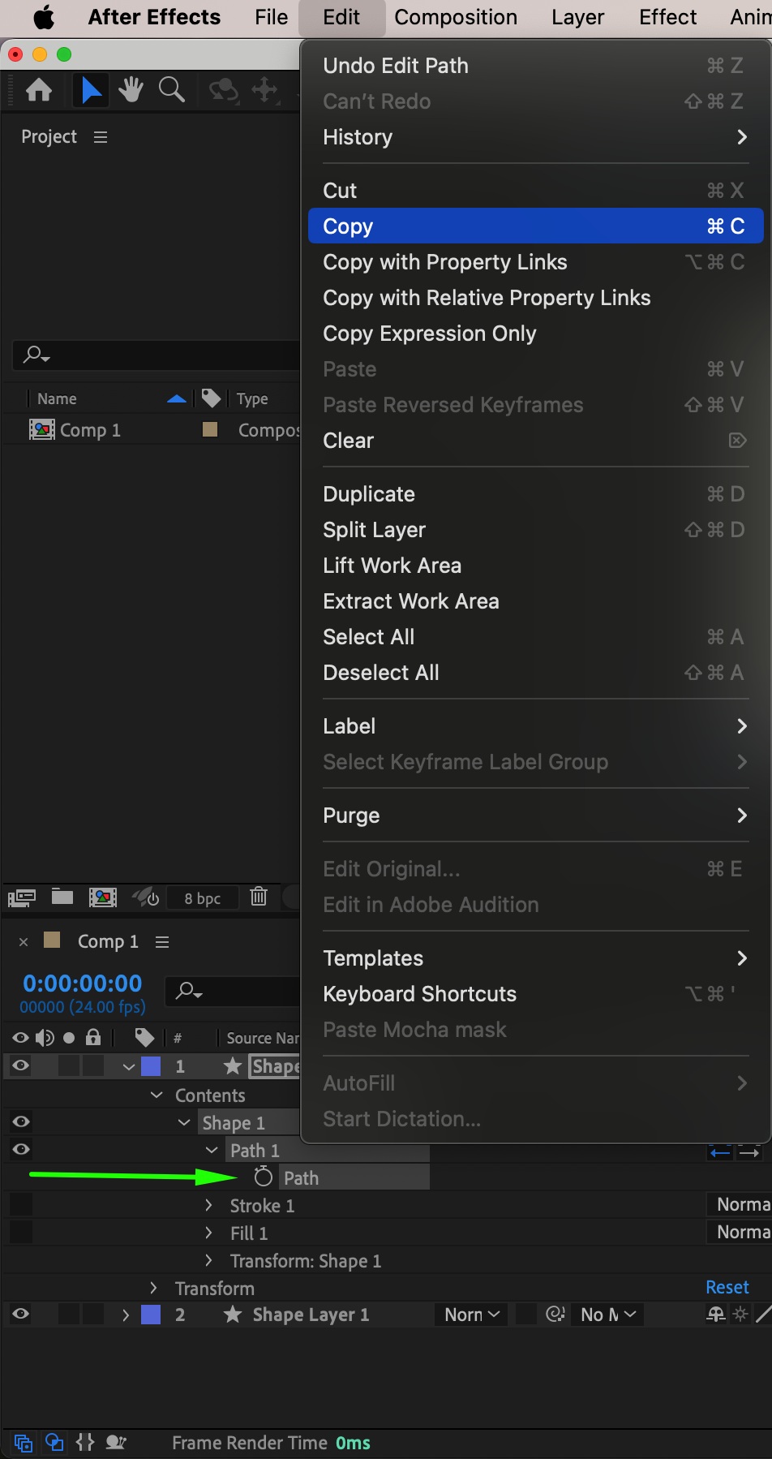Viewport: 772px width, 1459px height.
Task: Click the 8 bpc color depth button
Action: pyautogui.click(x=202, y=898)
